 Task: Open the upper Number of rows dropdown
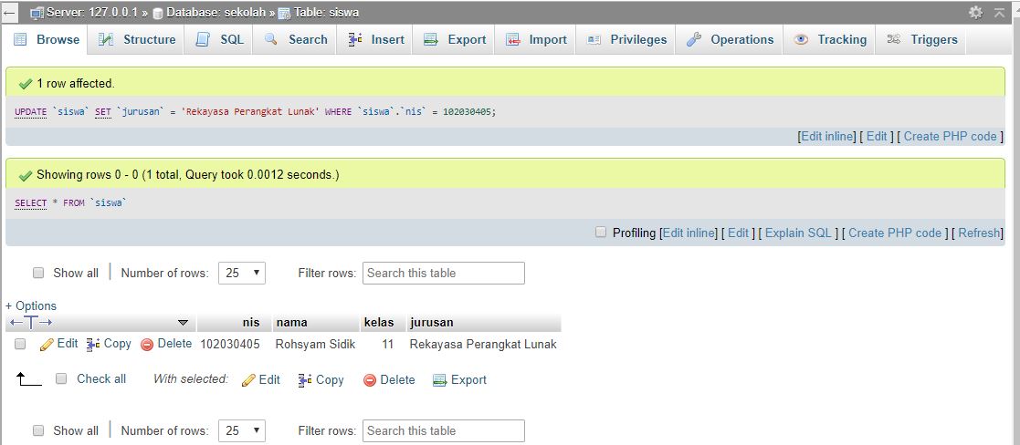click(242, 273)
